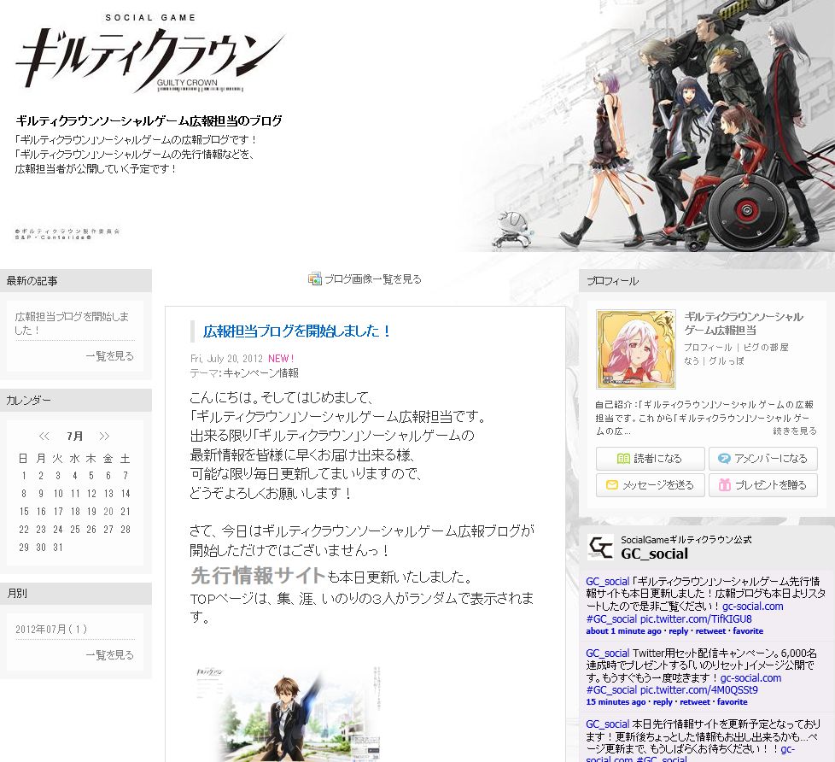Click the プロフィール panel heading

tap(707, 281)
